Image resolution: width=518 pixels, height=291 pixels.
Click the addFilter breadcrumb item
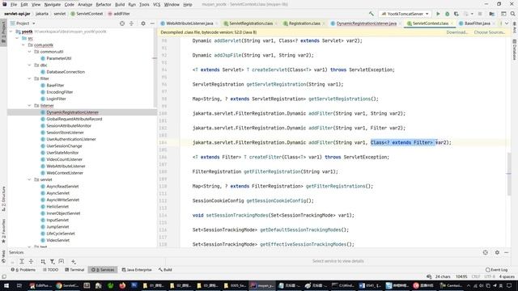119,14
